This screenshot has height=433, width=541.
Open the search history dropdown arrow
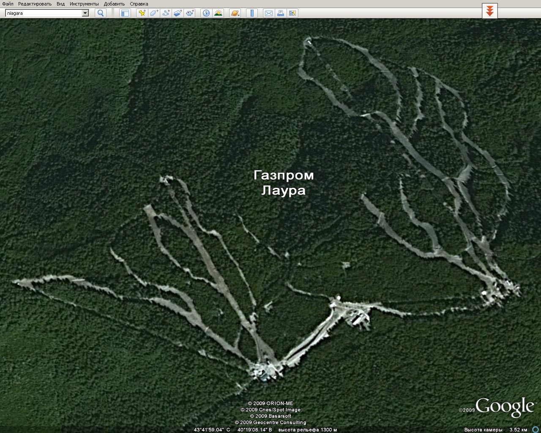(85, 13)
